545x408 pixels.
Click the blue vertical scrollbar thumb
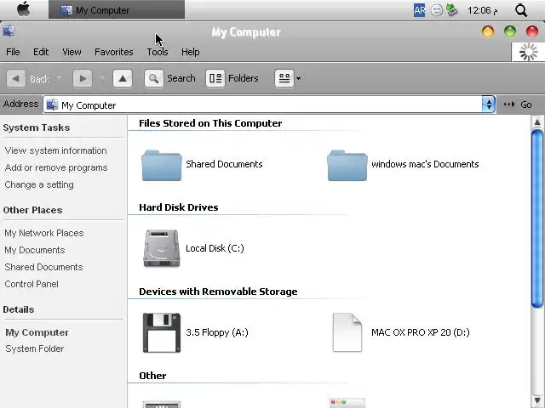click(x=537, y=218)
